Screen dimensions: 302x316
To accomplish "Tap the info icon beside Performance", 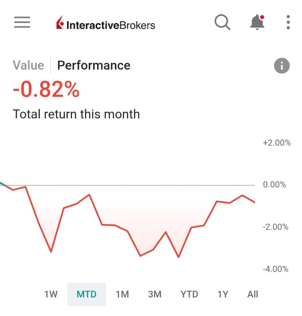I will point(281,66).
